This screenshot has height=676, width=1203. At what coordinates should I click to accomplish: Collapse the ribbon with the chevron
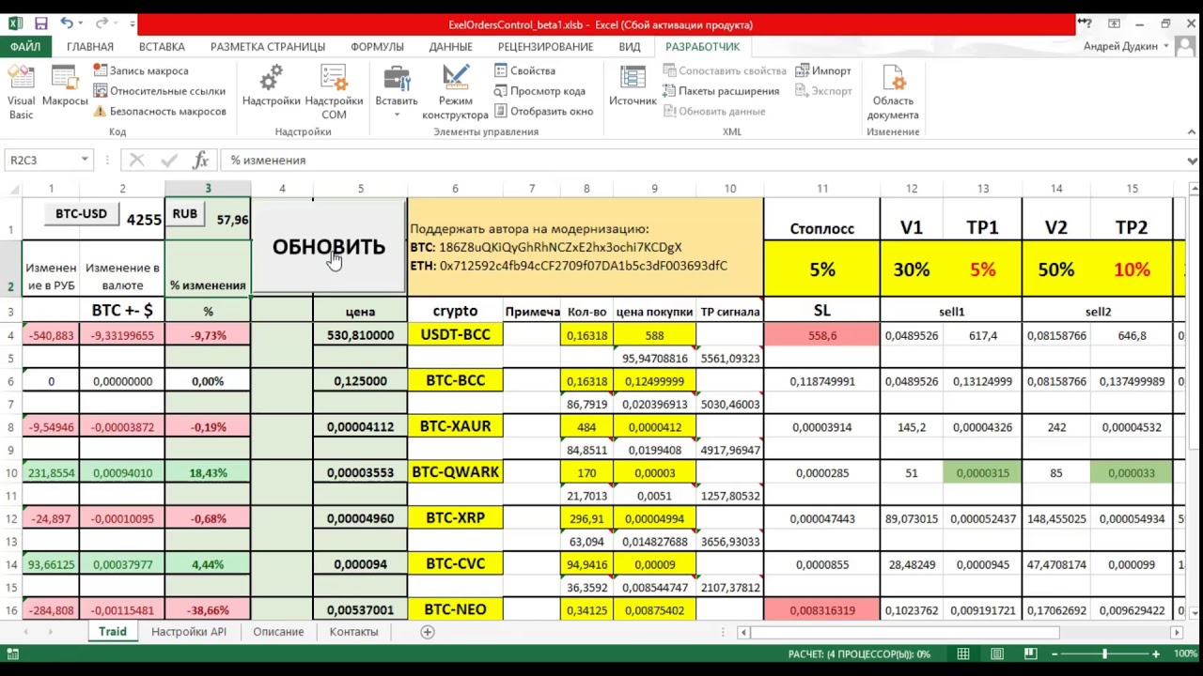point(1191,132)
